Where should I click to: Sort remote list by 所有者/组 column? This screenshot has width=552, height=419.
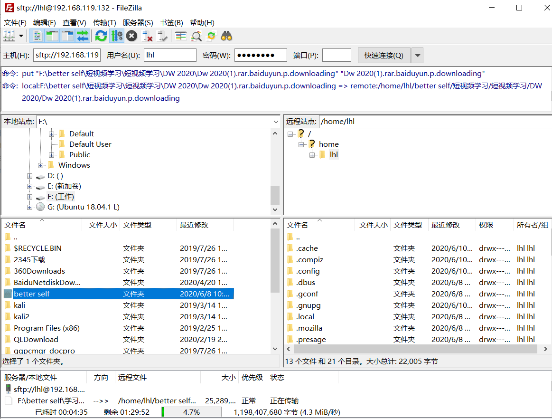(x=532, y=225)
